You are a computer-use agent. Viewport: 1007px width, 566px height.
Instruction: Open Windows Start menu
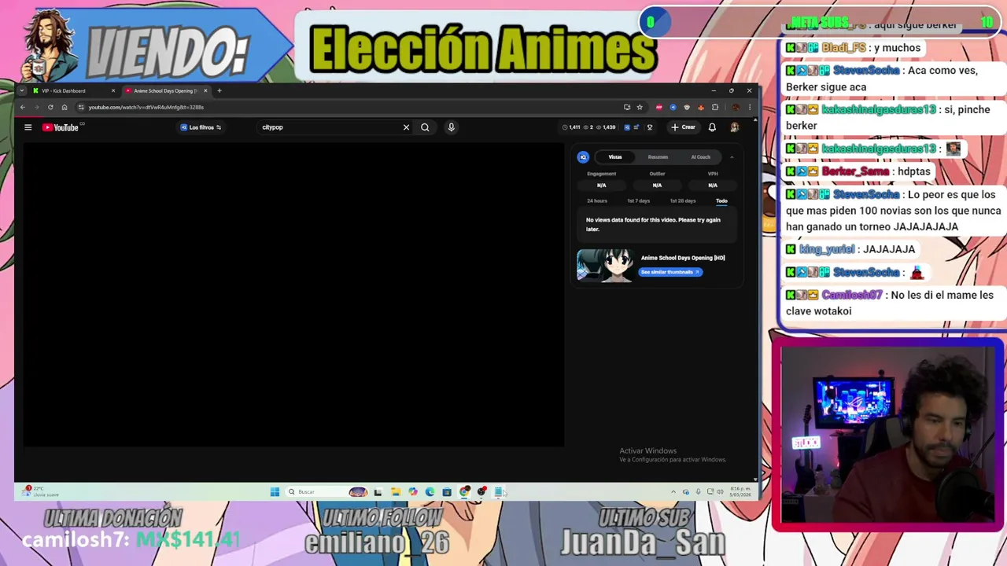coord(275,492)
